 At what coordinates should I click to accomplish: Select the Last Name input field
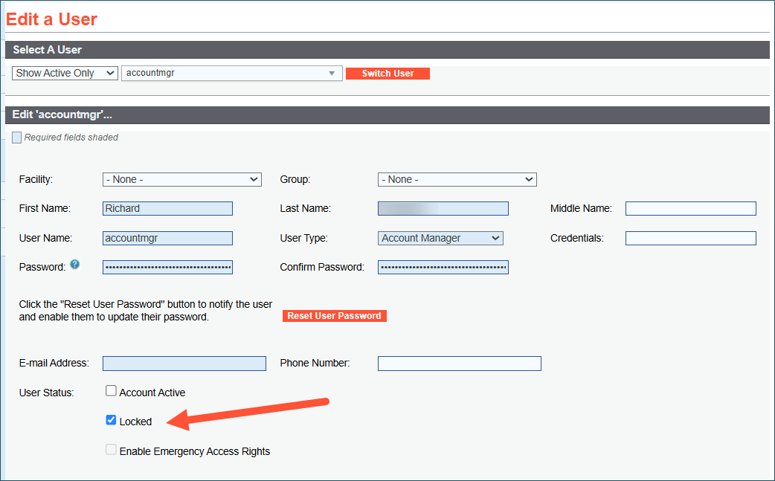[443, 208]
